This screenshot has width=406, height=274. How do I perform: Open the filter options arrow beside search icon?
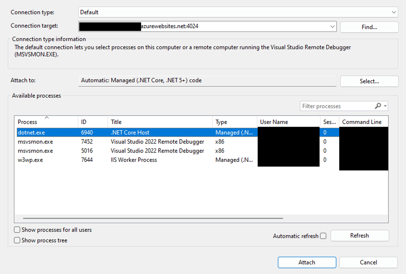pyautogui.click(x=385, y=106)
